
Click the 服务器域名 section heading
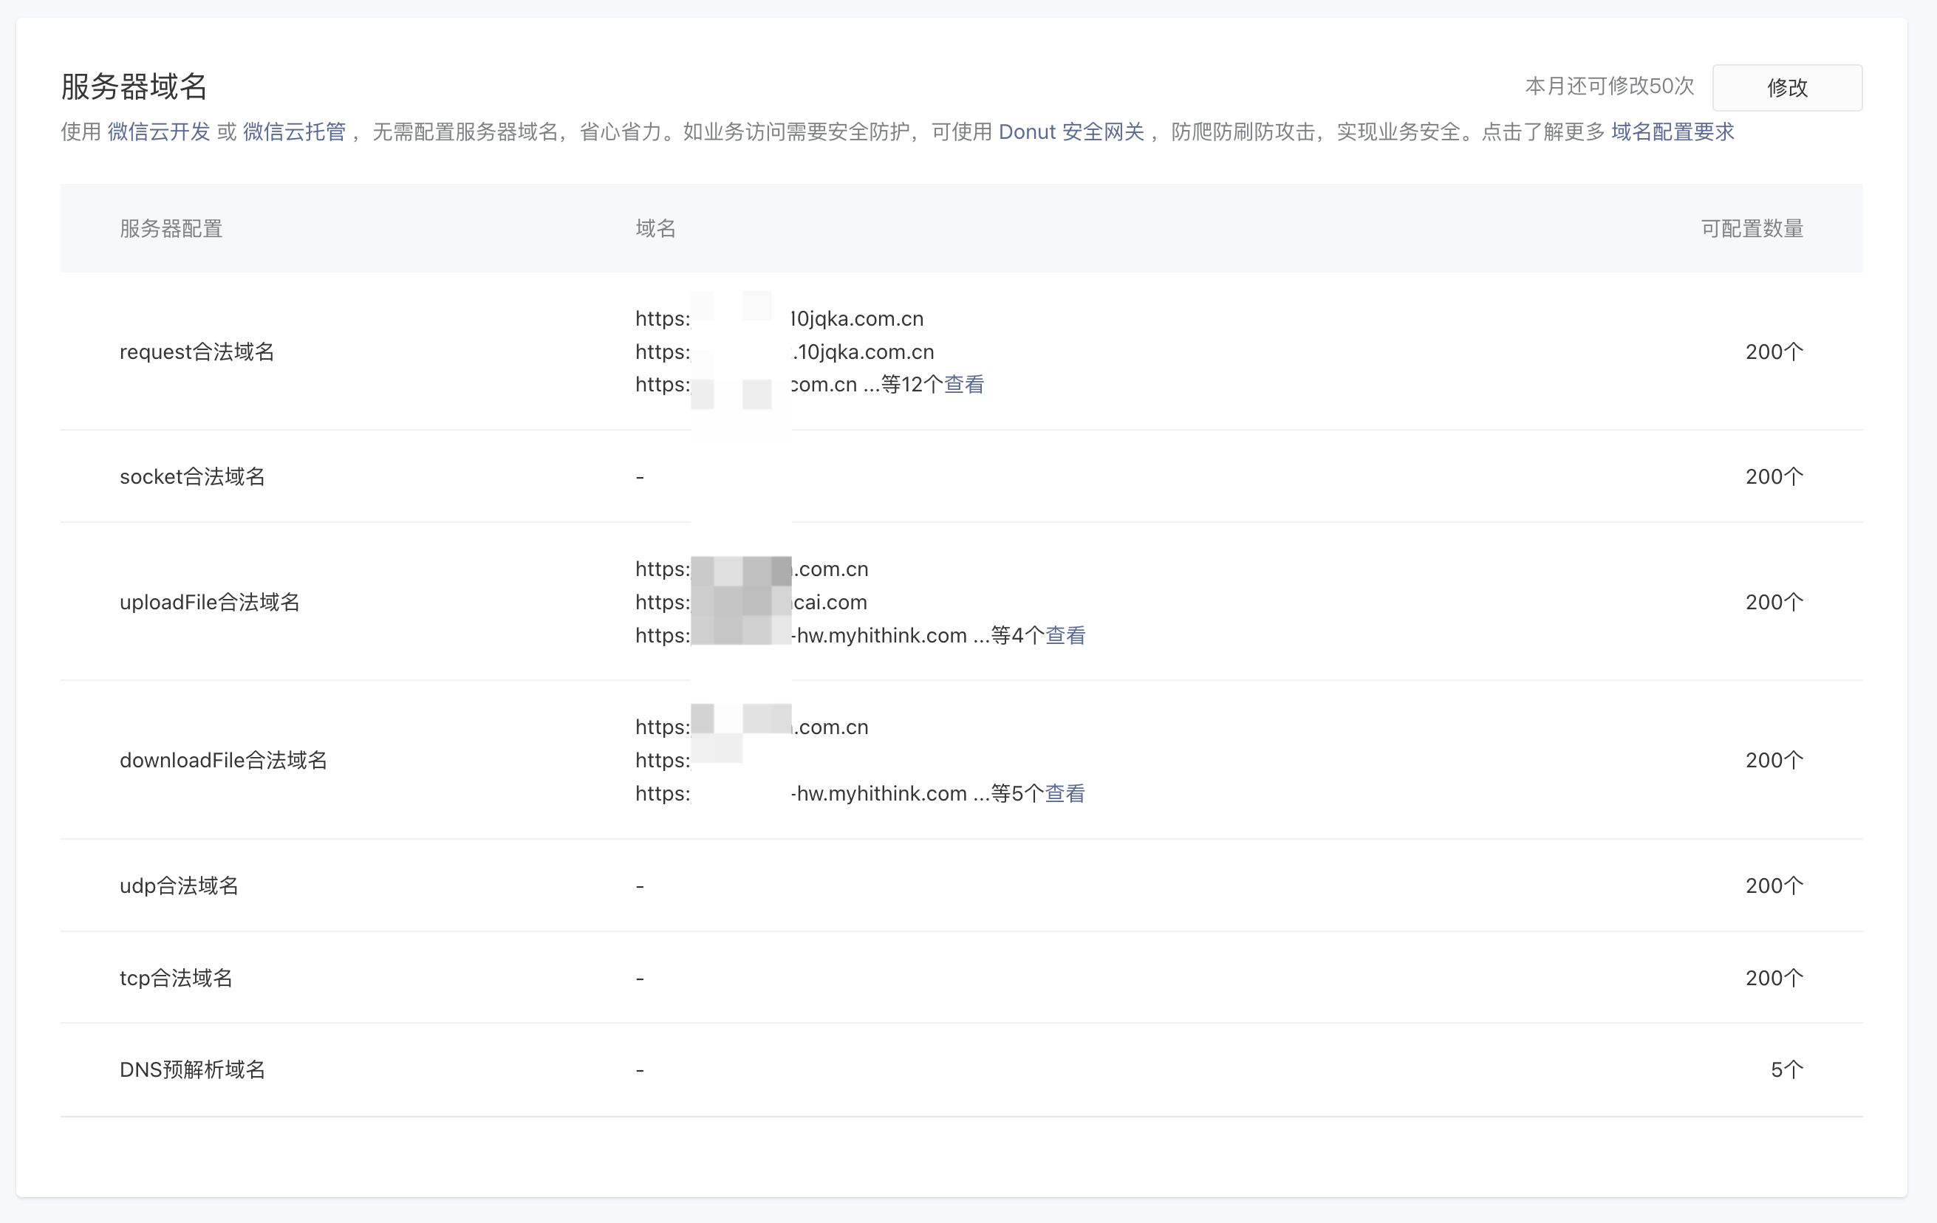point(134,87)
